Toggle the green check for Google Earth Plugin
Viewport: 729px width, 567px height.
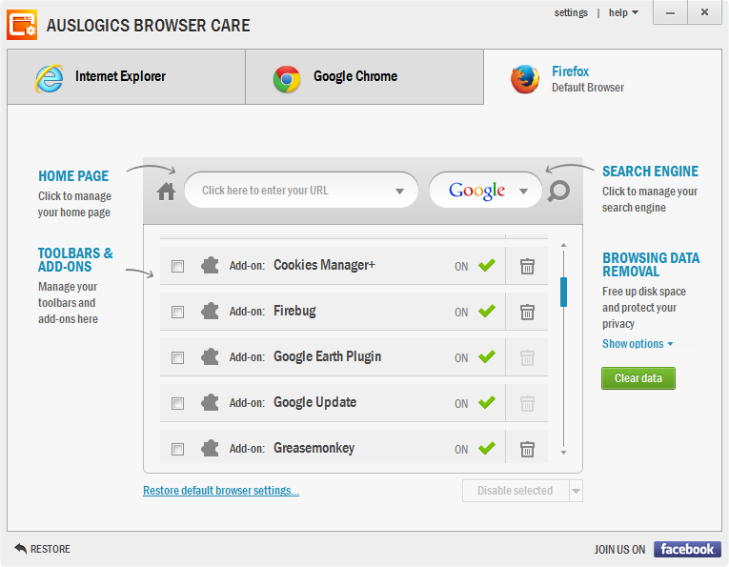[x=487, y=356]
